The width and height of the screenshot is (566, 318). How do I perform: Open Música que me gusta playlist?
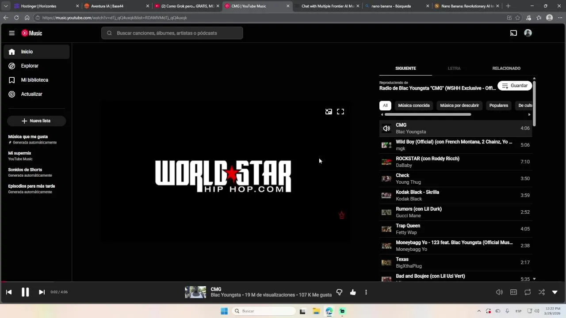point(35,139)
